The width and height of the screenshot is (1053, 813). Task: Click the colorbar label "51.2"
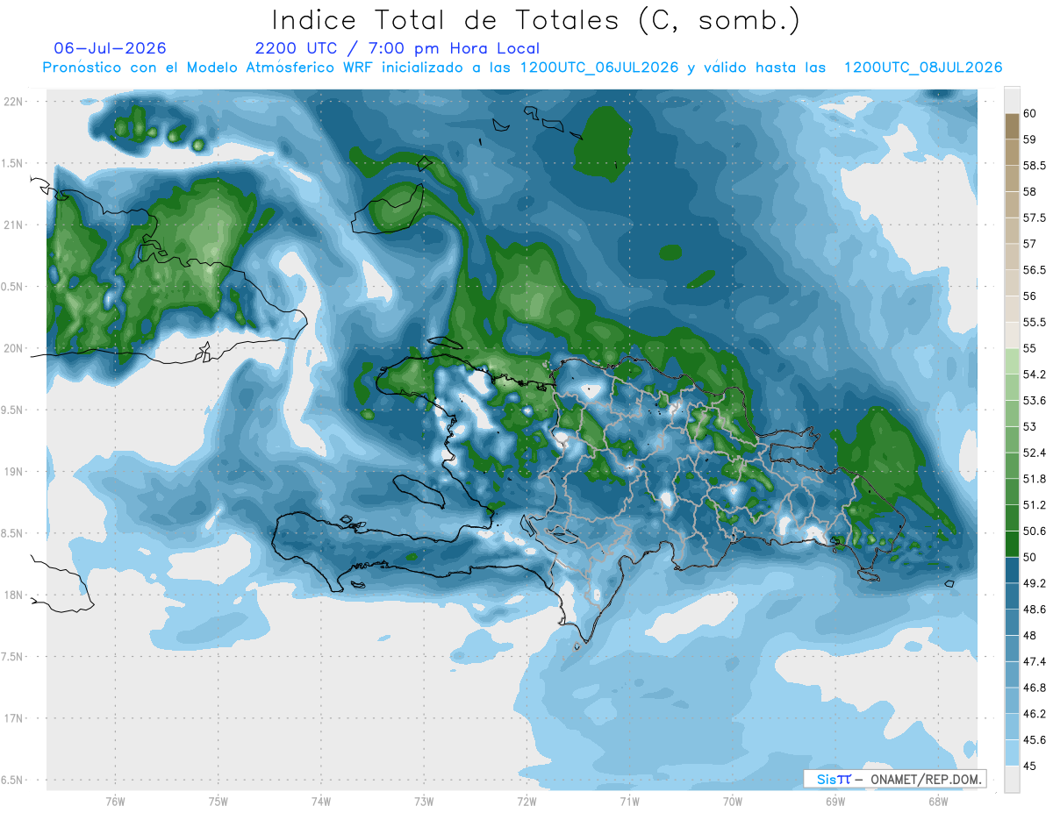(1035, 505)
